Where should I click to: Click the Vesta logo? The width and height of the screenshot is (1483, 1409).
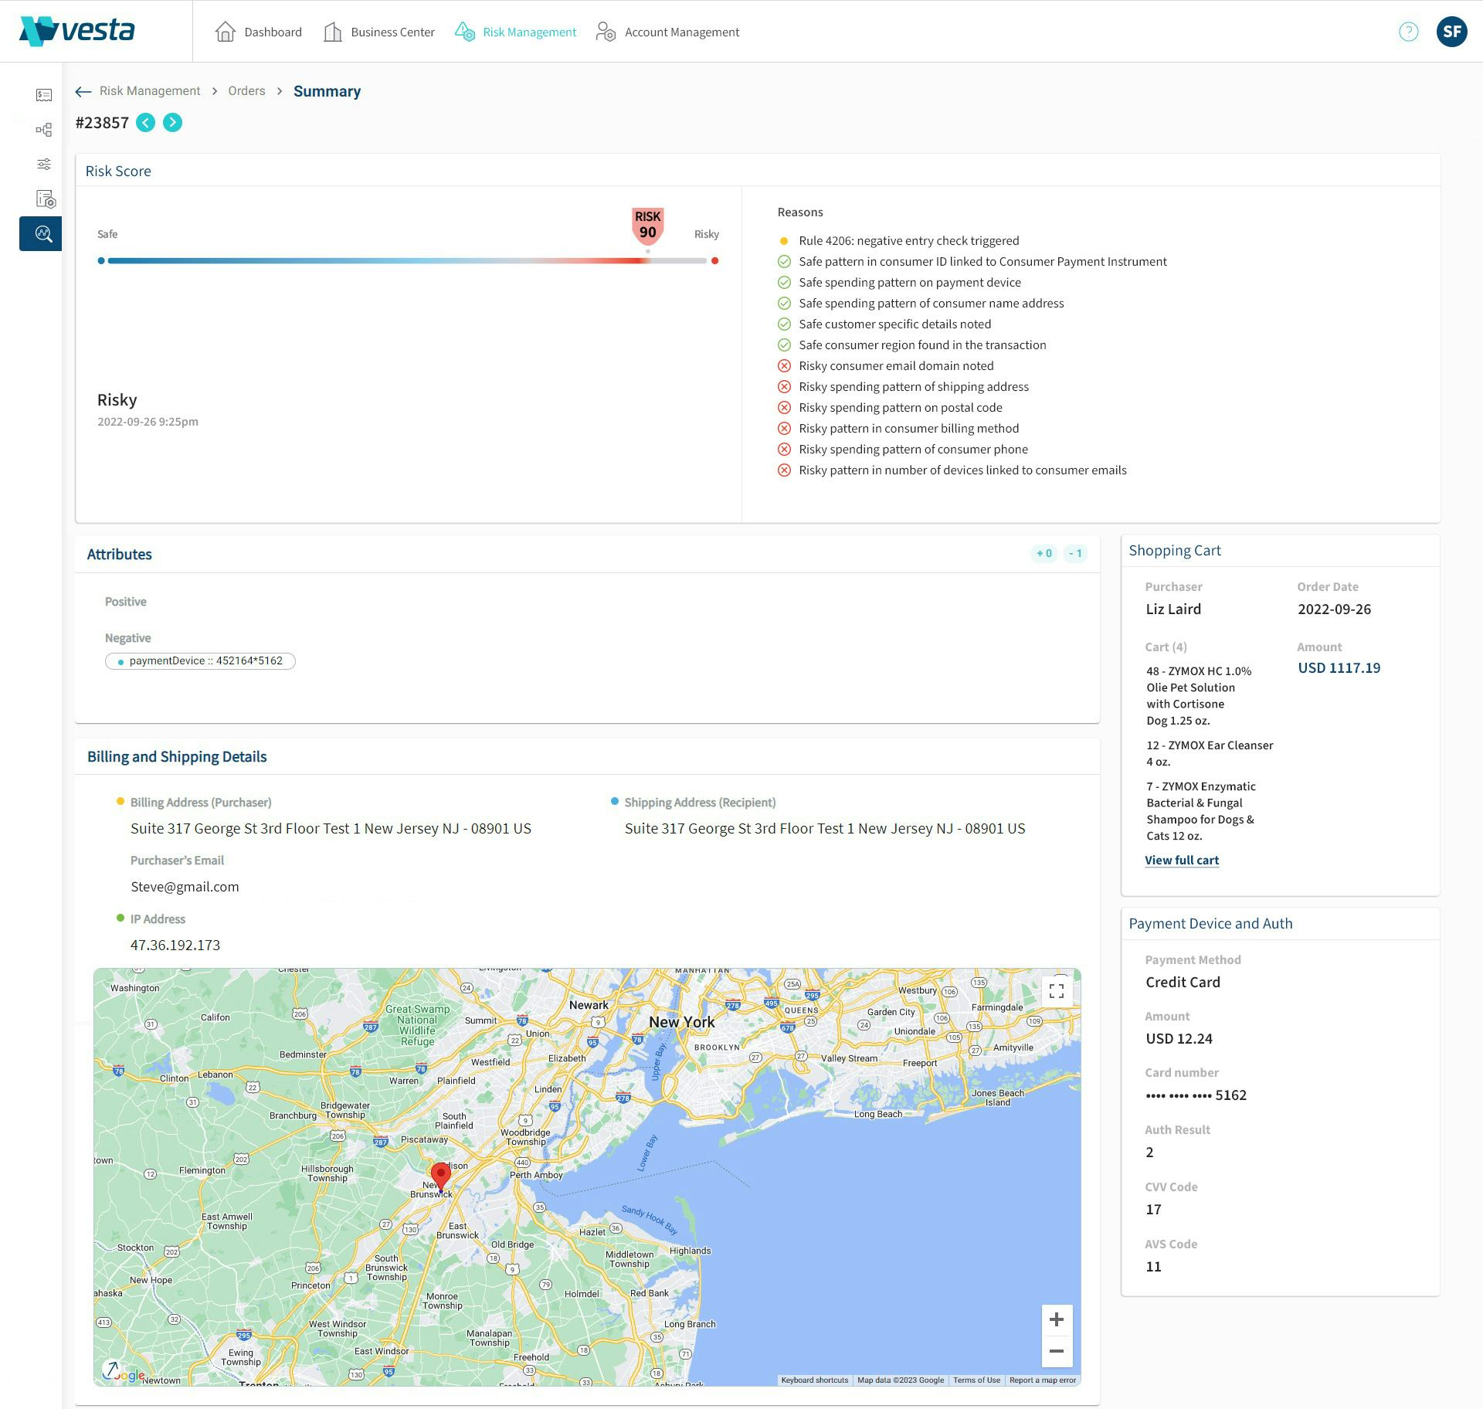click(x=77, y=31)
